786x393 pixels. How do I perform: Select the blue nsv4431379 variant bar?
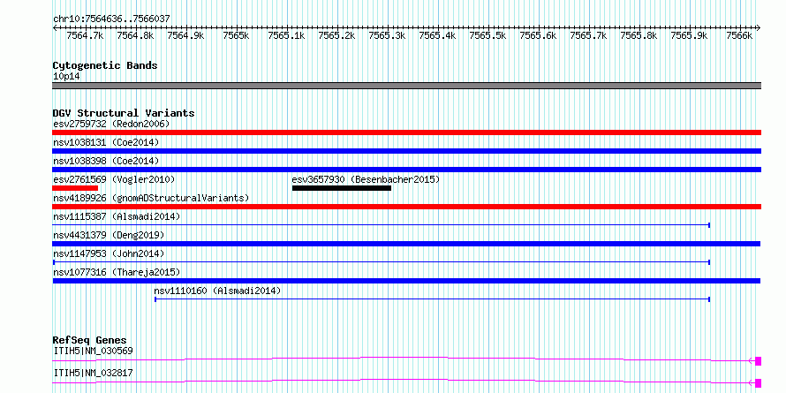click(x=406, y=244)
